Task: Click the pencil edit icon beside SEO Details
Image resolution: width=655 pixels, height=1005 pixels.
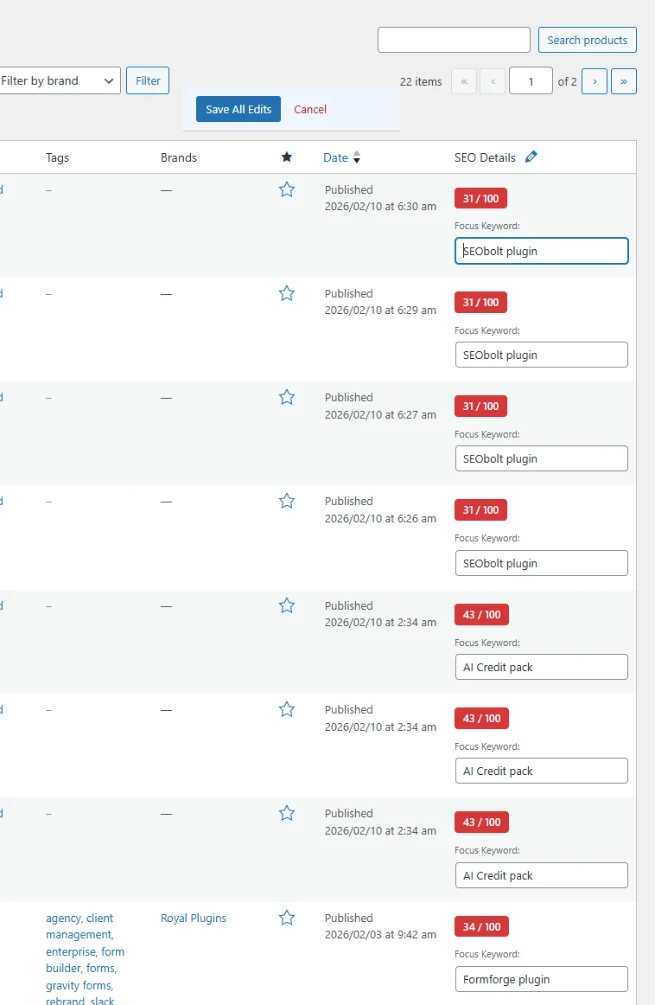Action: (531, 157)
